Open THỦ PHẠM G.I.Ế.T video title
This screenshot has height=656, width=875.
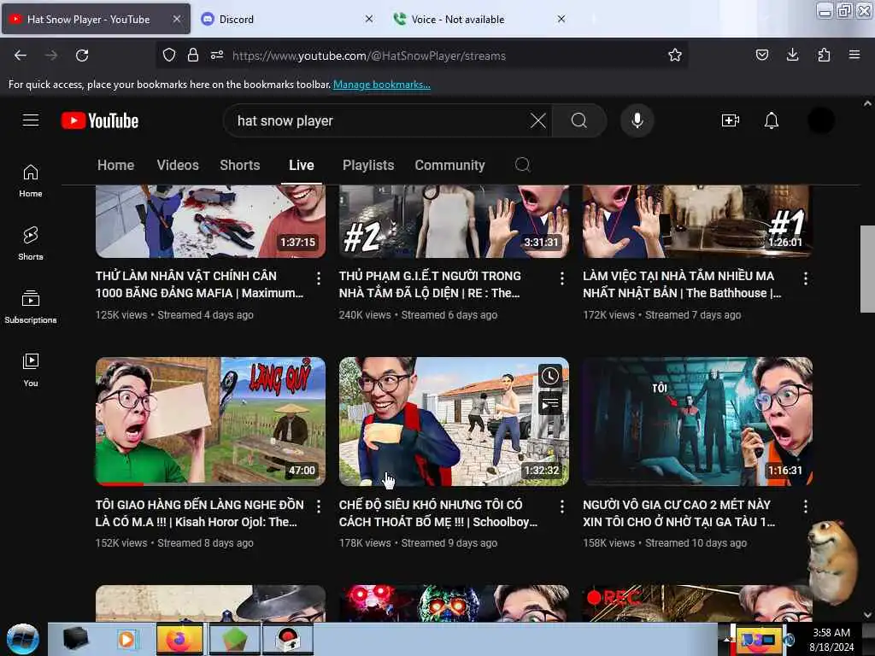430,284
